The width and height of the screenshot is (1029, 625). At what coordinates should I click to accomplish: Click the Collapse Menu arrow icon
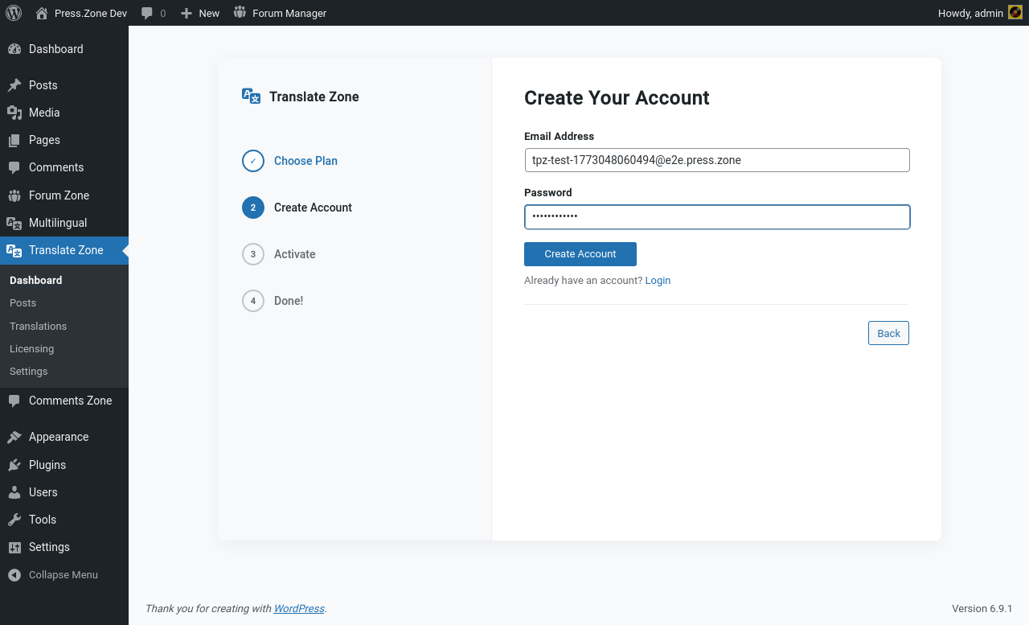click(14, 575)
